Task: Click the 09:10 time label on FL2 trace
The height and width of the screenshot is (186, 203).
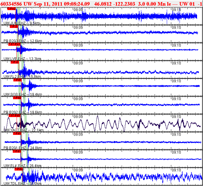Action: 177,63
